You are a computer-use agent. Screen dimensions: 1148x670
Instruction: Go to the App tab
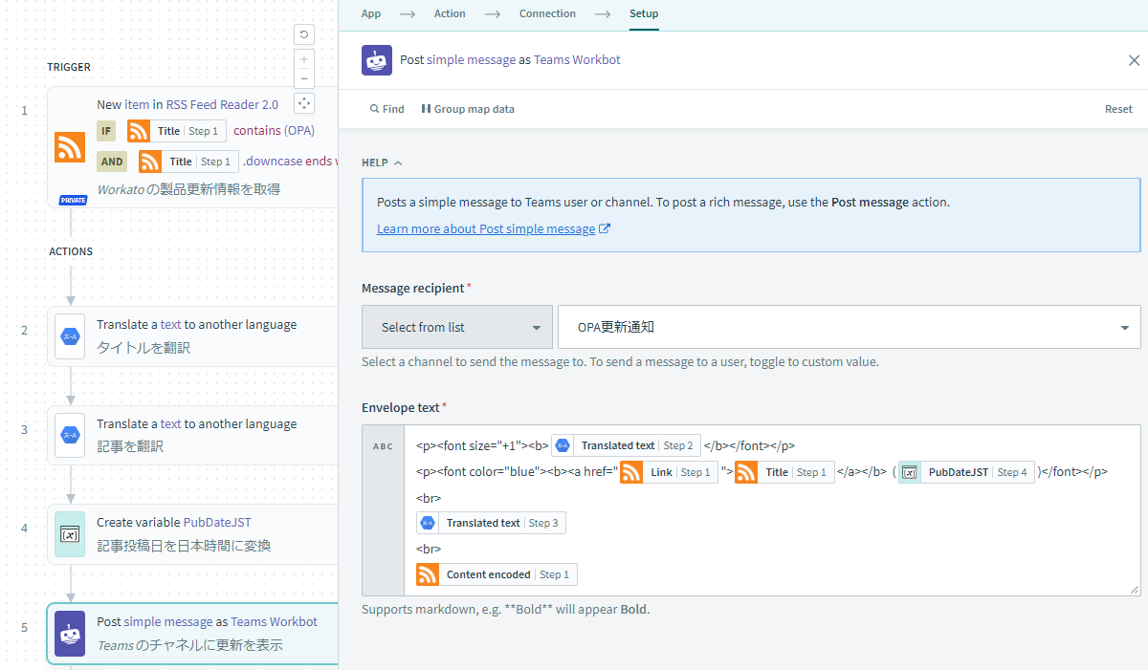[x=371, y=13]
